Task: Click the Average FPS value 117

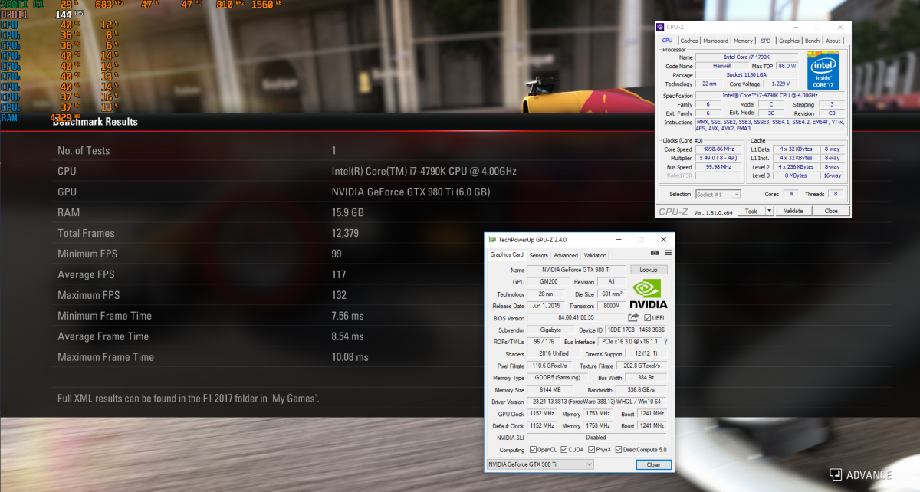Action: coord(339,274)
